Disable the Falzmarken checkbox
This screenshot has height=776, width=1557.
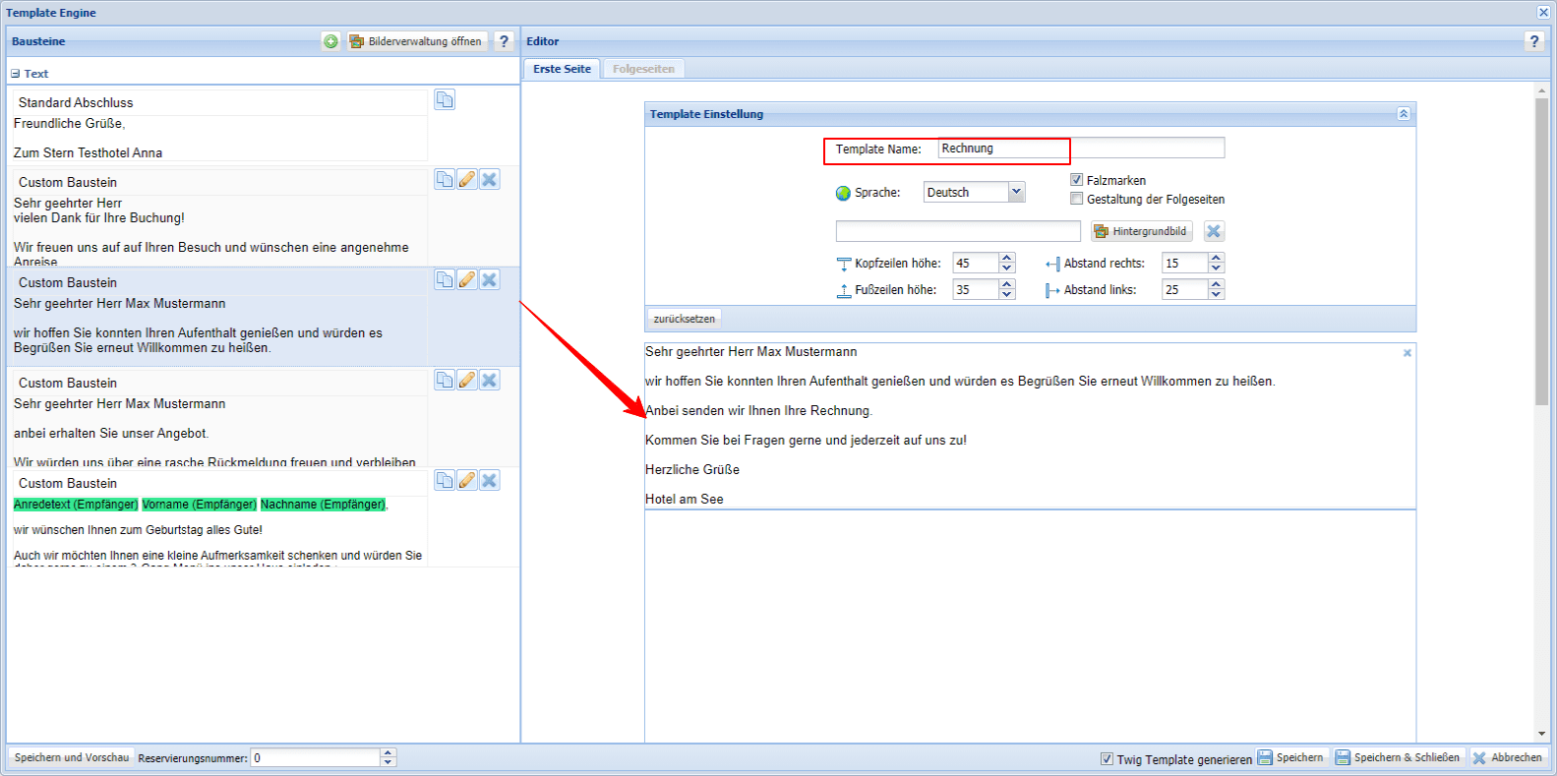[x=1076, y=180]
